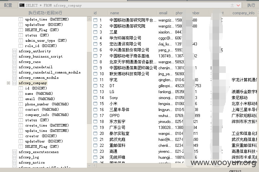
Task: Select the create_time (DATETIME) column under nfcswp_company
Action: tap(47, 125)
